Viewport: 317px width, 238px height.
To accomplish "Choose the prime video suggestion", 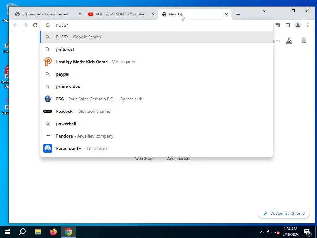I will tap(157, 86).
